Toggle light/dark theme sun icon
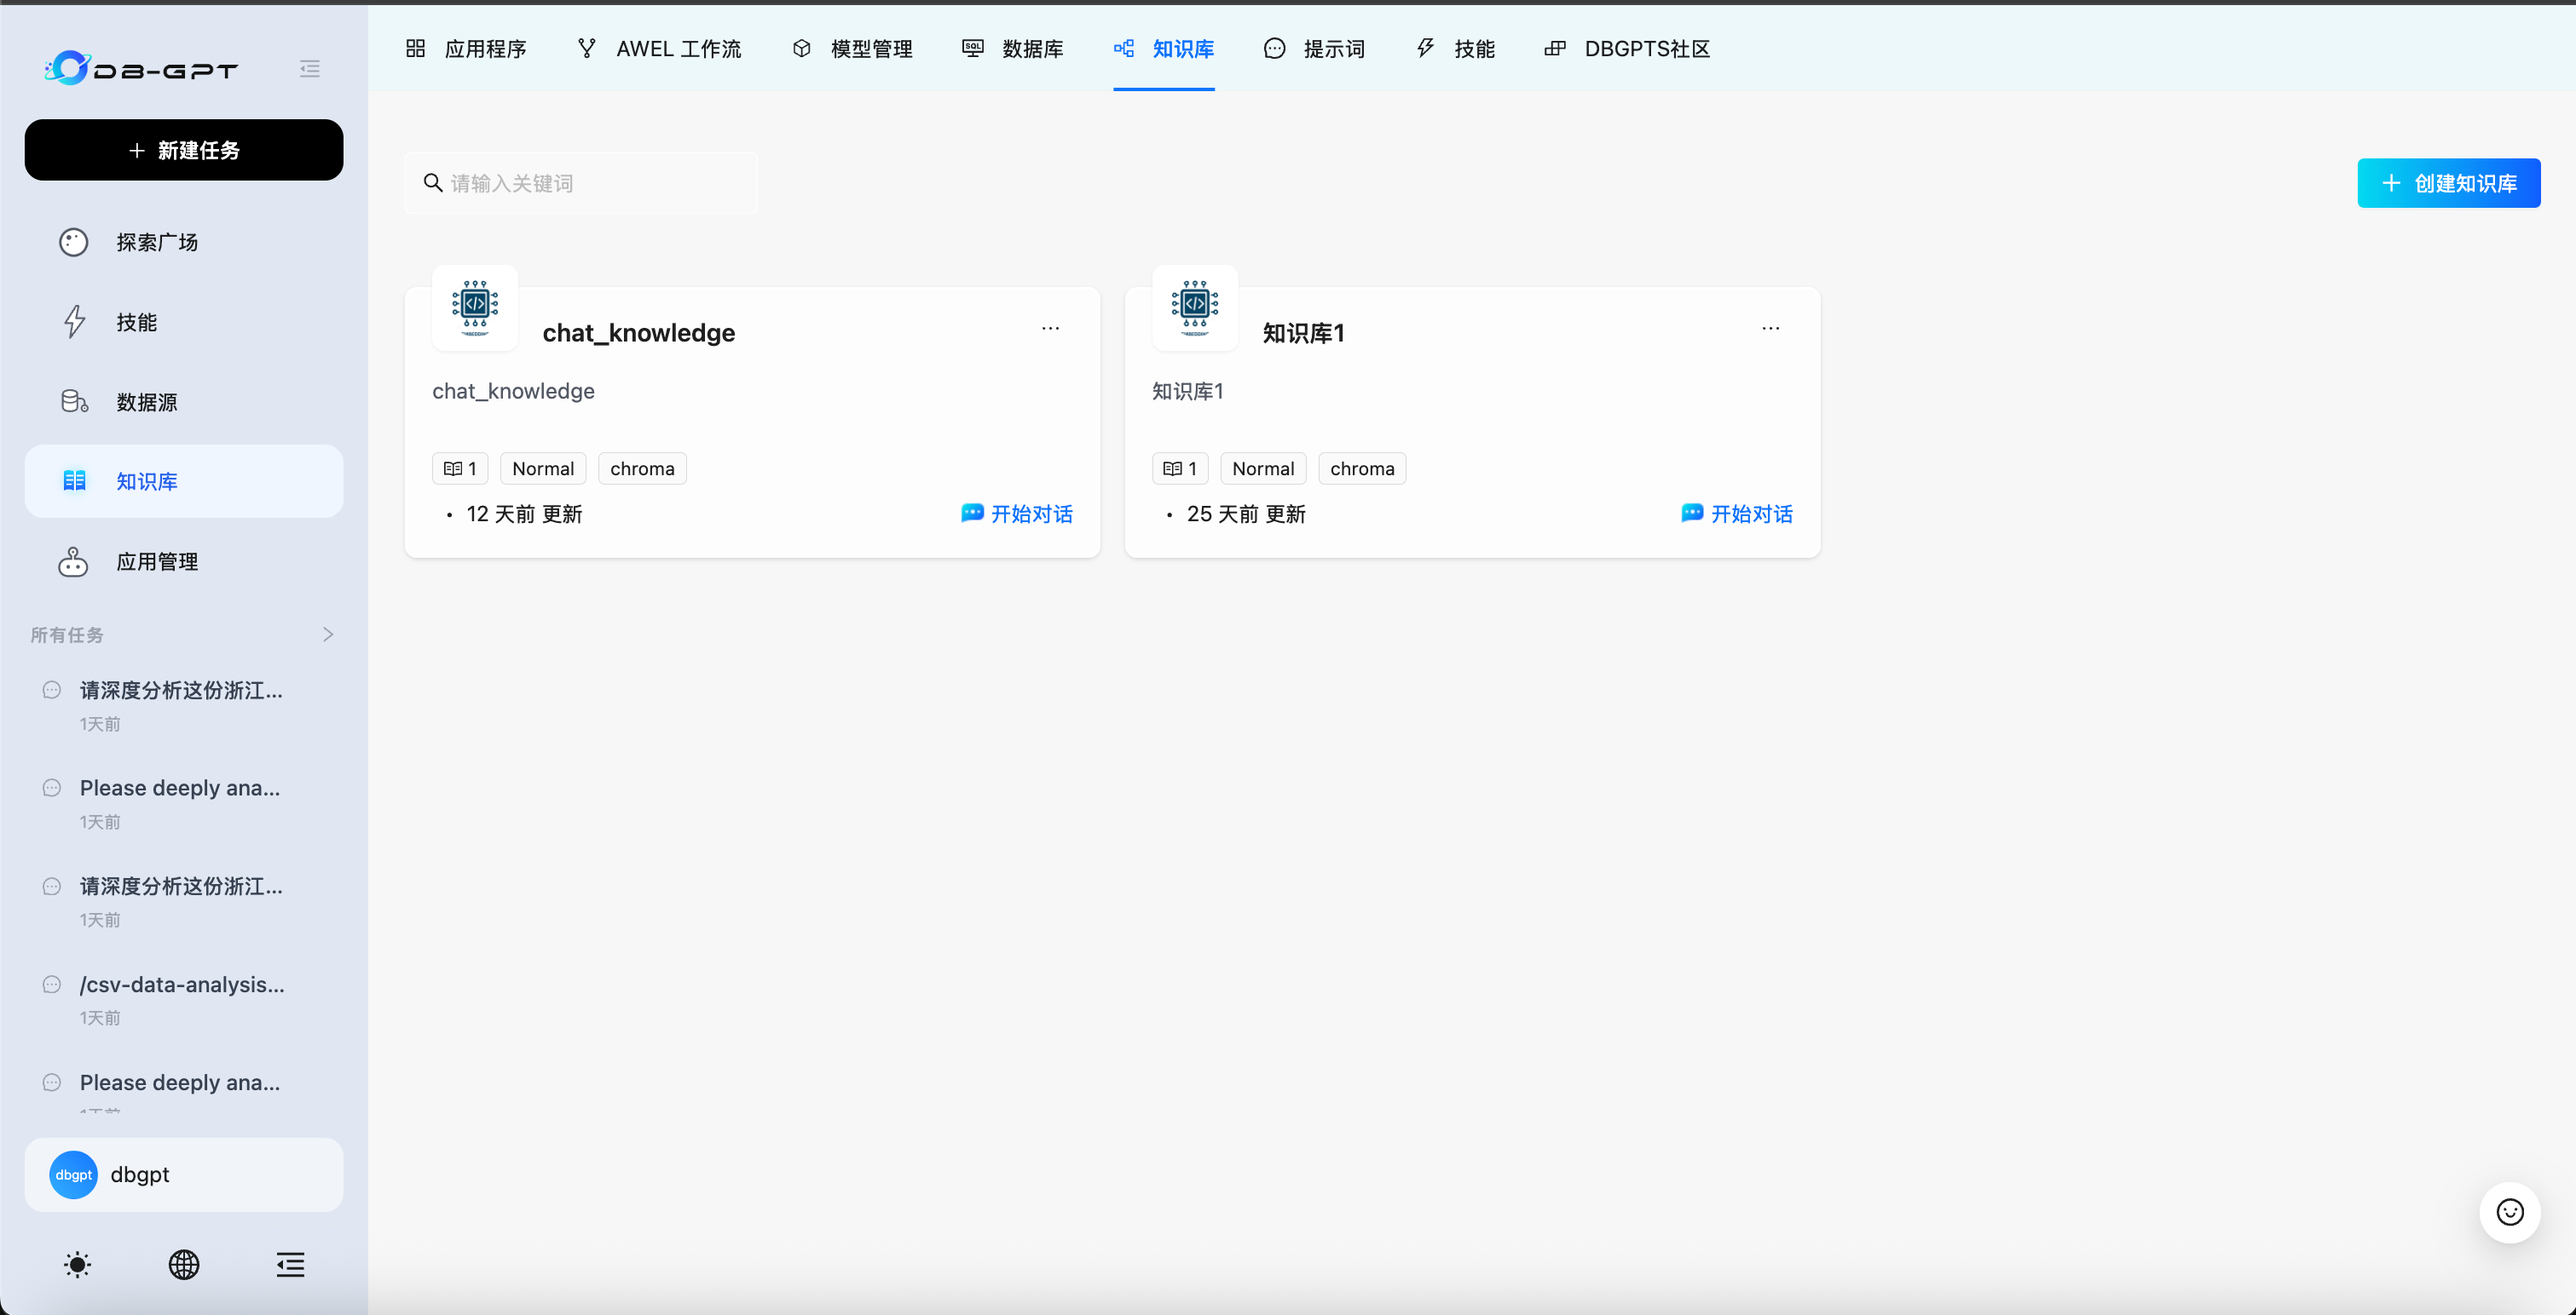 (x=77, y=1265)
